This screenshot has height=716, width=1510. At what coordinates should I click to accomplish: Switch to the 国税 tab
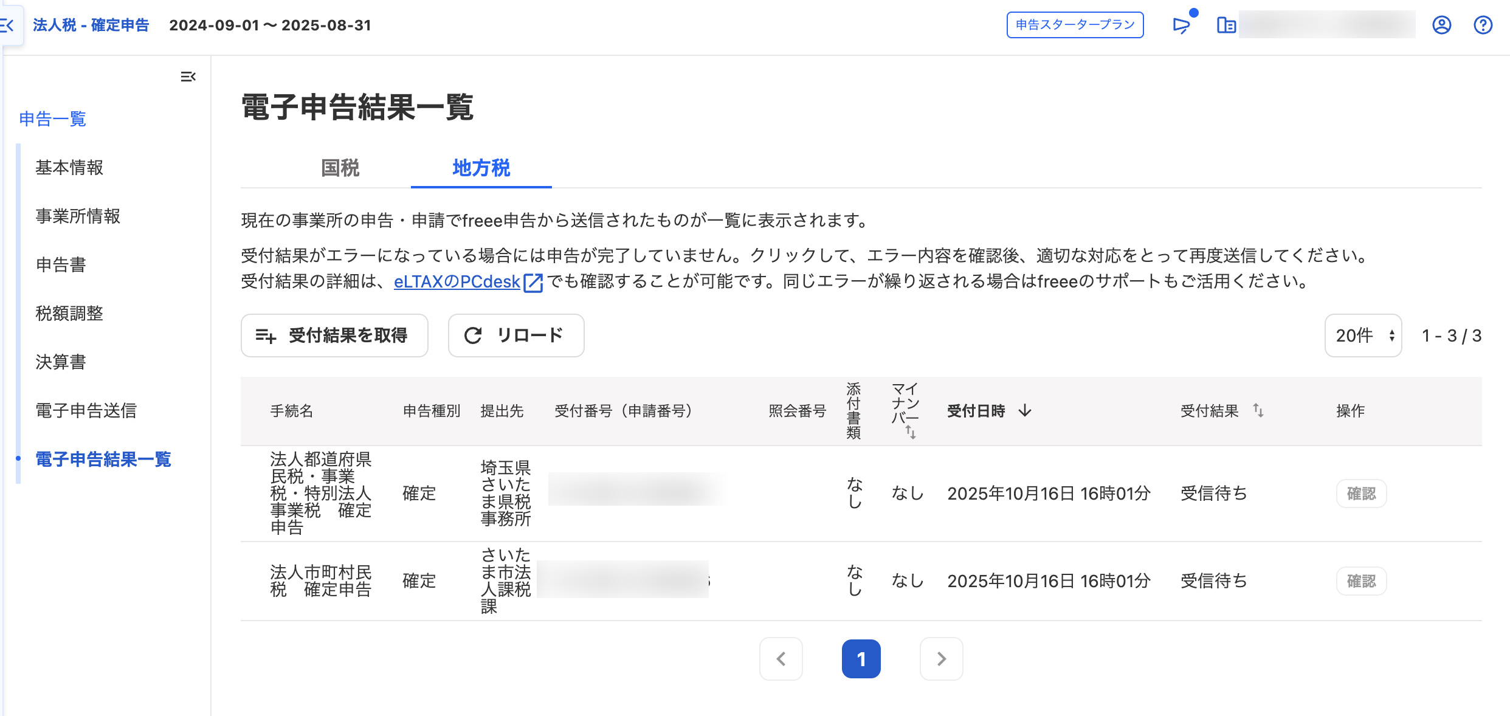pos(340,168)
